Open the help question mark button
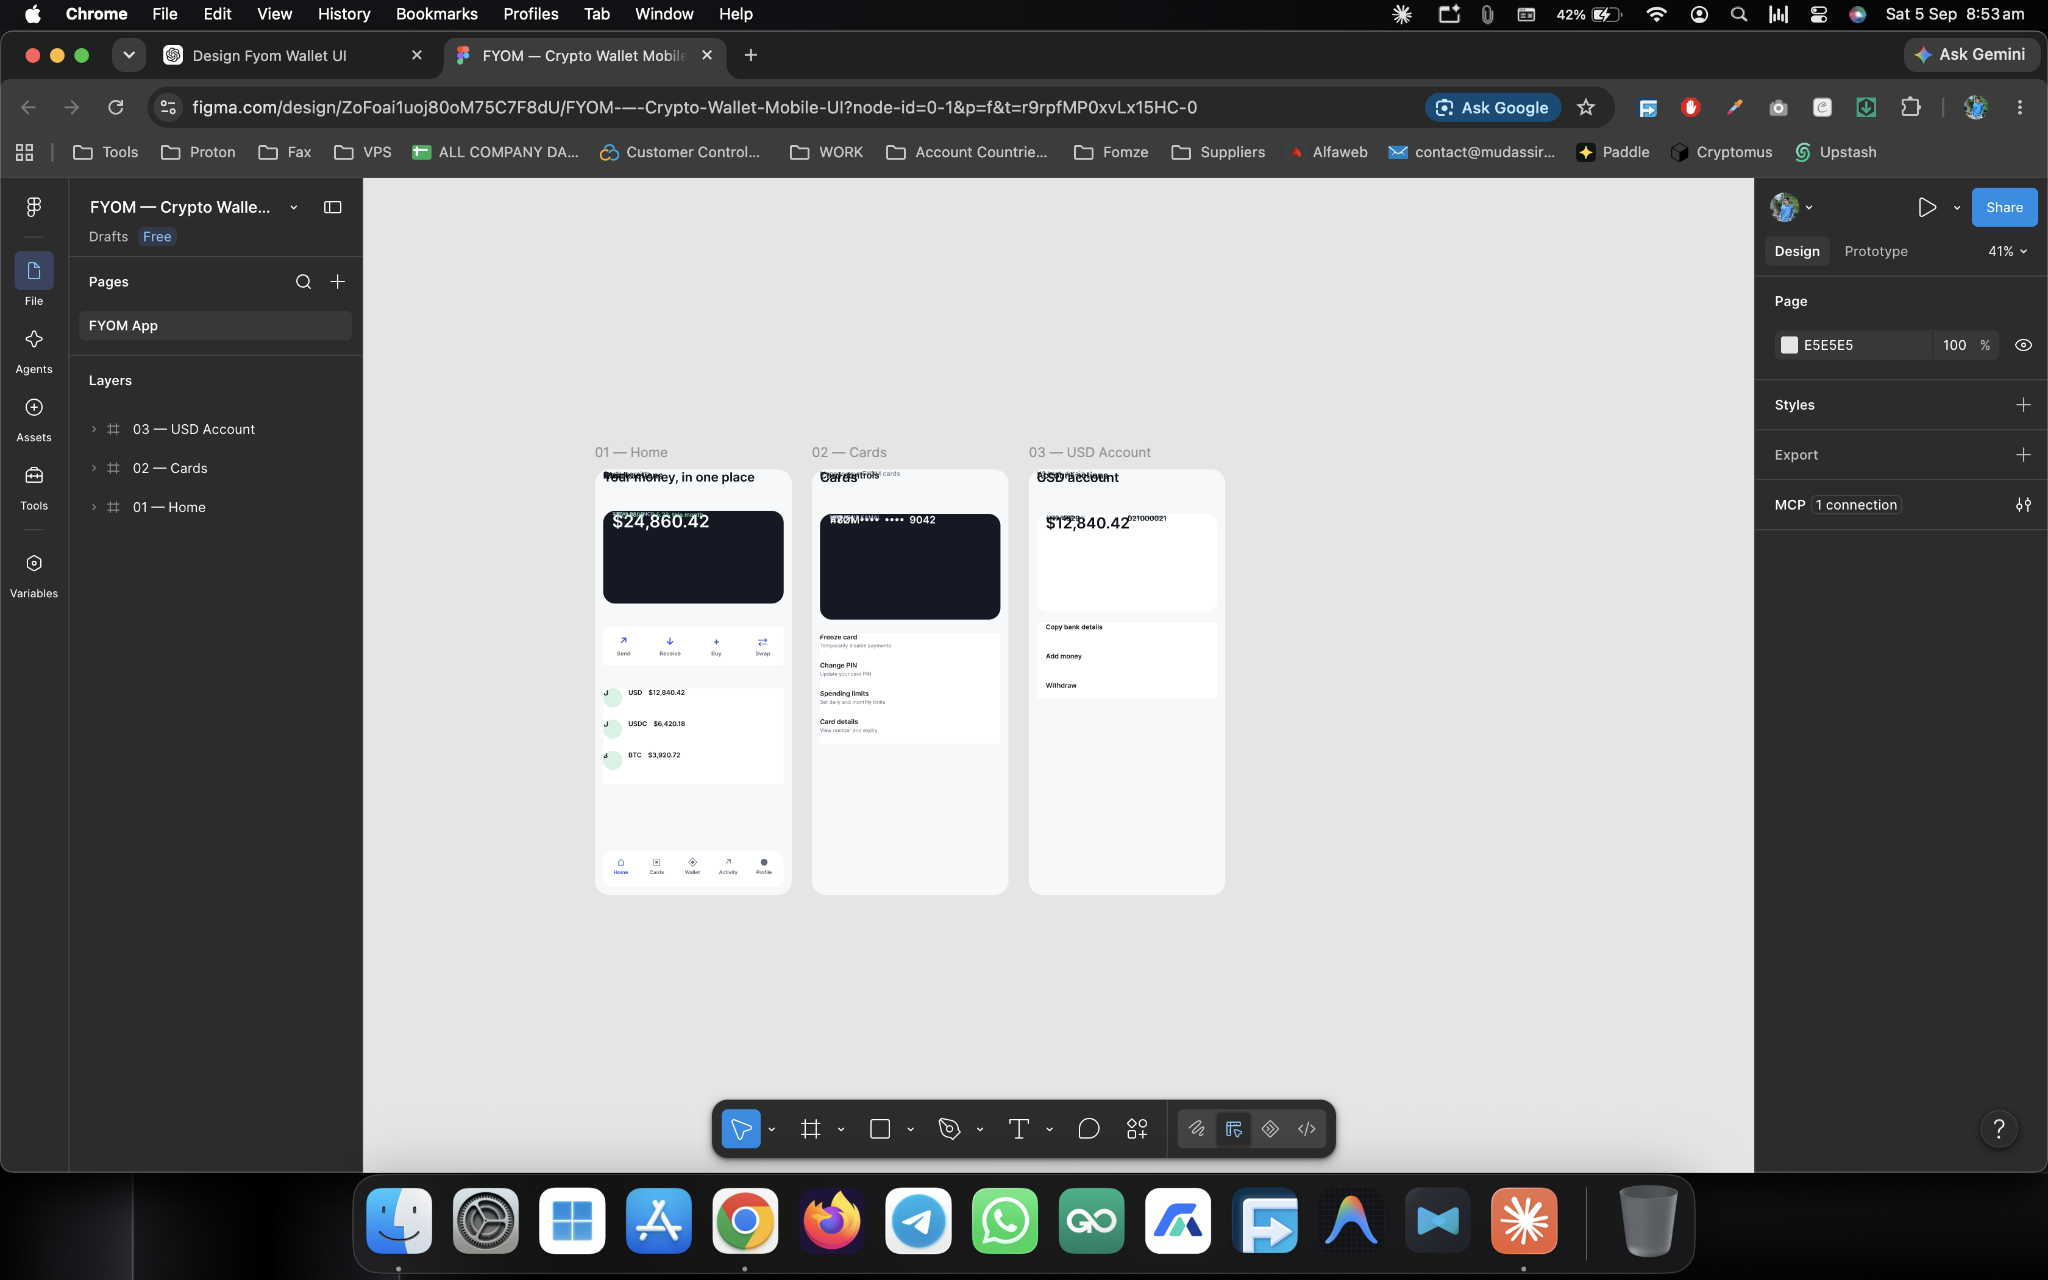Image resolution: width=2048 pixels, height=1280 pixels. pos(1999,1128)
